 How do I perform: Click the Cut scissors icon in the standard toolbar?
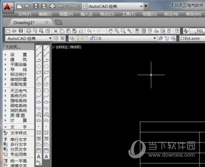pyautogui.click(x=55, y=31)
